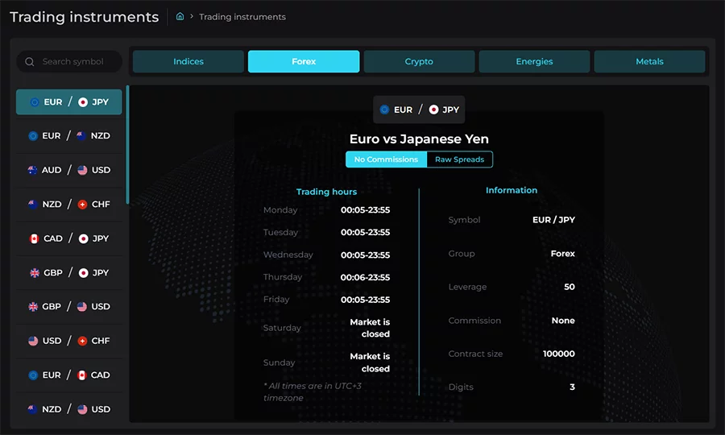Click the Japan flag in the detail panel badge
This screenshot has height=435, width=725.
pyautogui.click(x=433, y=110)
